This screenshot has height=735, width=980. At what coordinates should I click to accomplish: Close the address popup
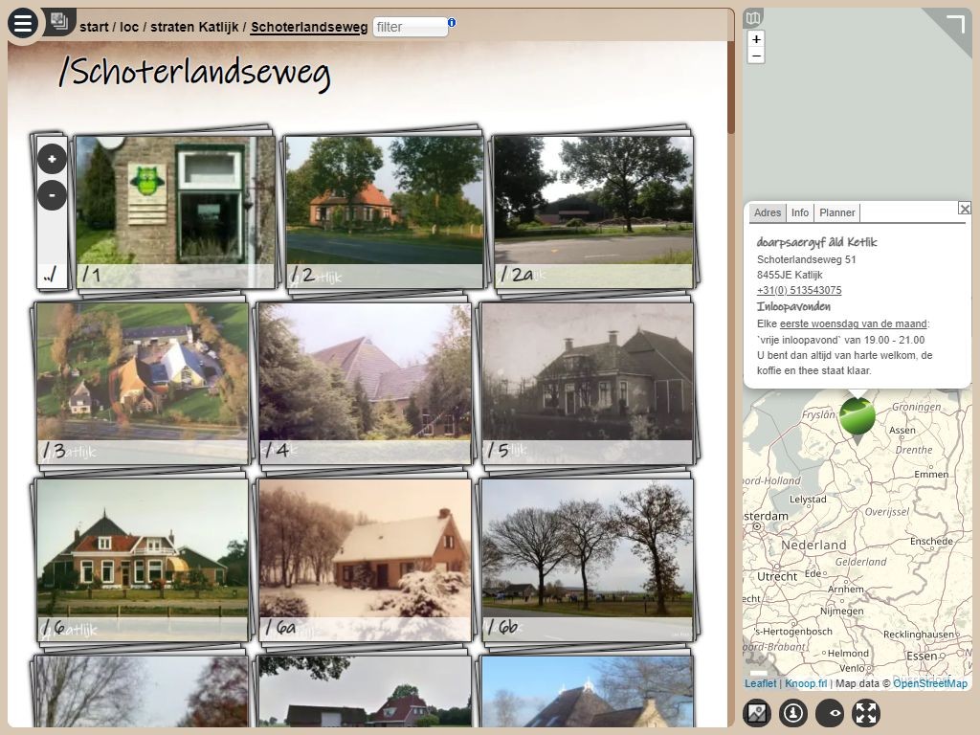(x=965, y=209)
